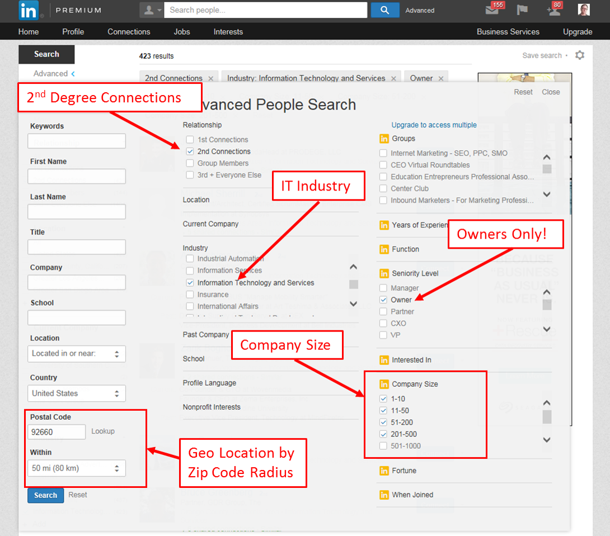
Task: Click the Lookup link beside postal code
Action: click(x=103, y=431)
